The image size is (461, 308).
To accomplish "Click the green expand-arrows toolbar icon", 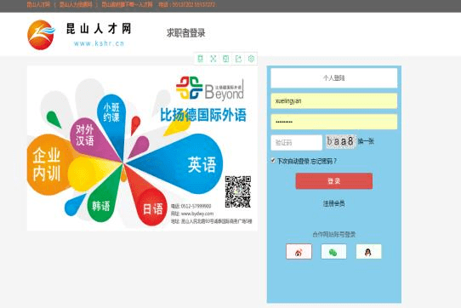I will click(213, 59).
